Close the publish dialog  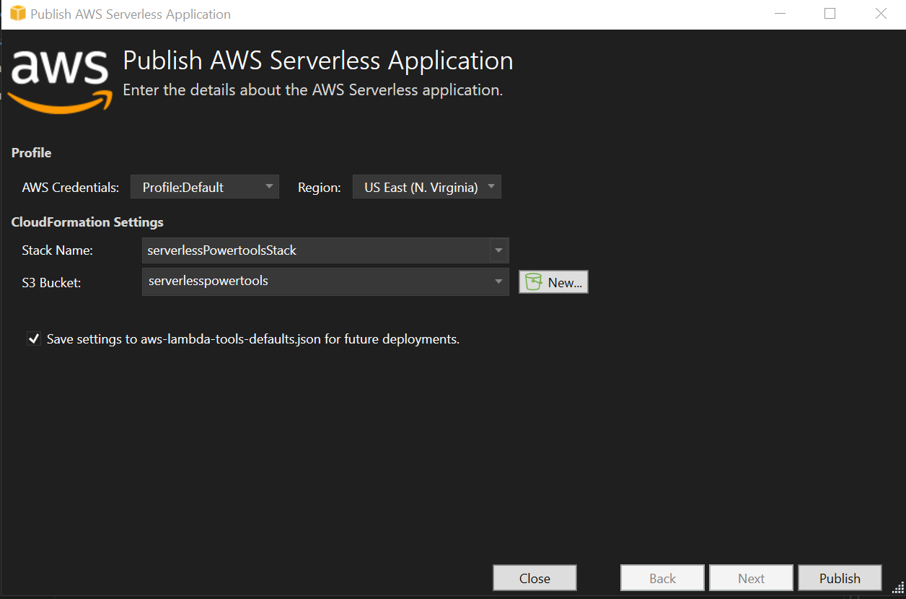[x=535, y=577]
